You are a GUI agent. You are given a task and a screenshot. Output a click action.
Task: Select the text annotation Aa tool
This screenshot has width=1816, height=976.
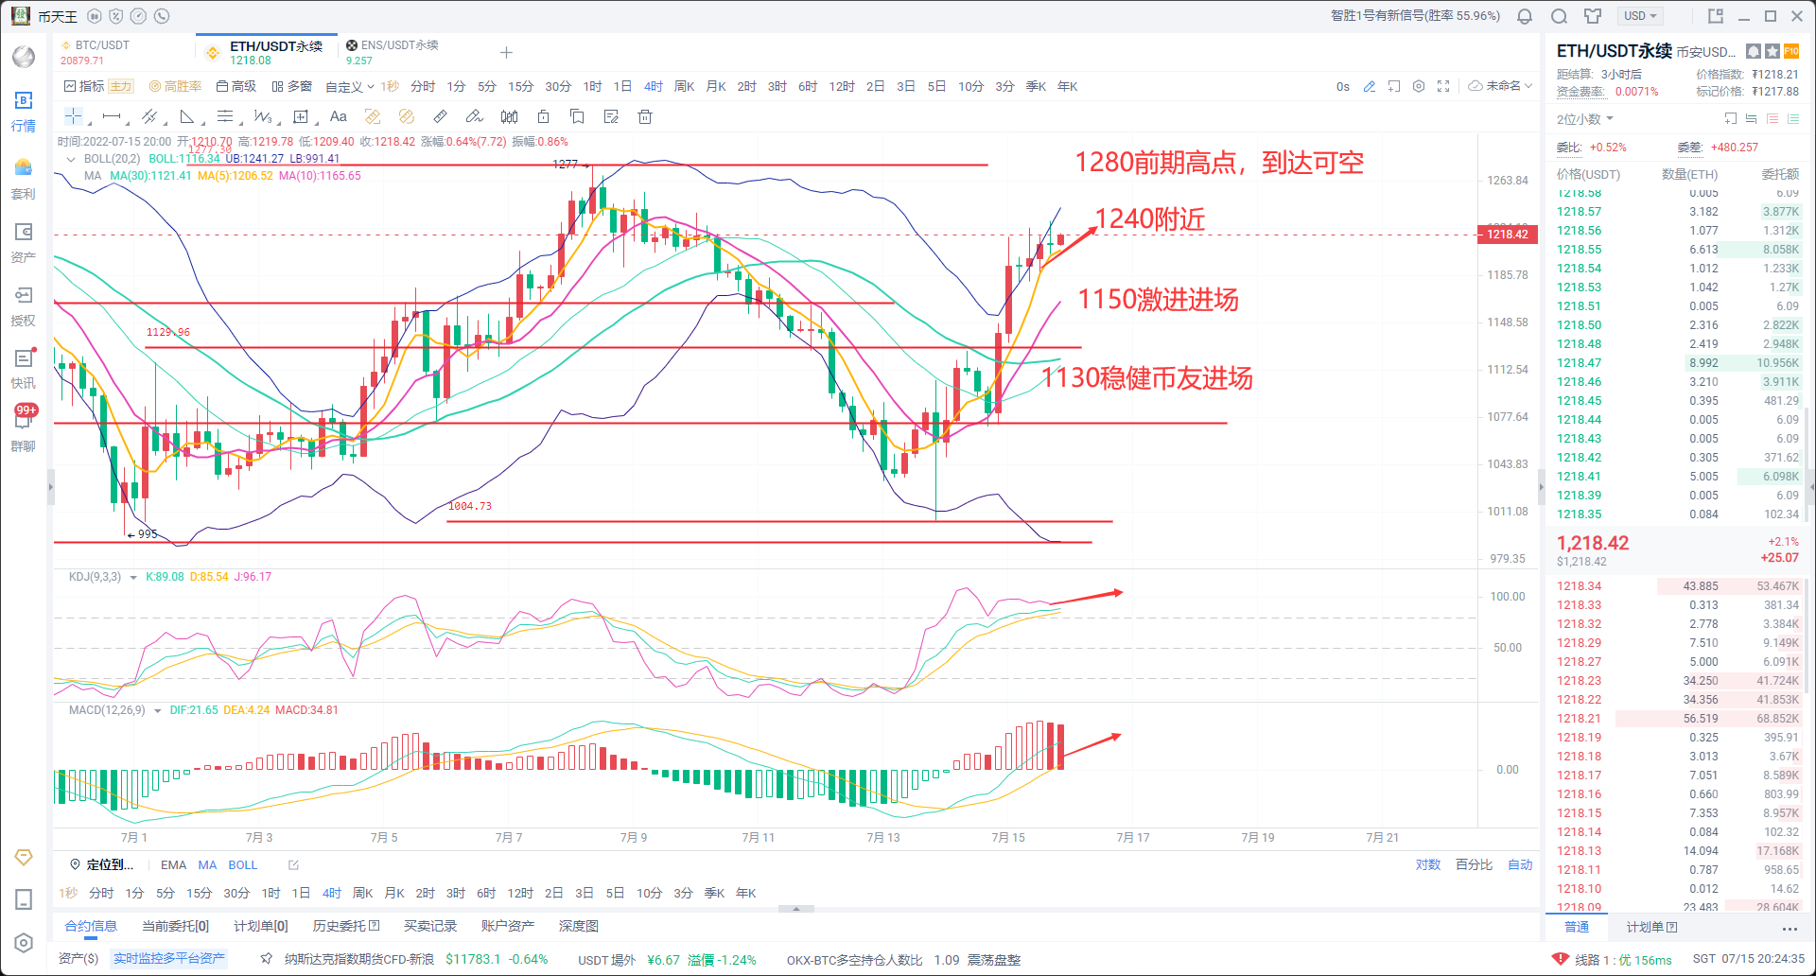pos(339,116)
